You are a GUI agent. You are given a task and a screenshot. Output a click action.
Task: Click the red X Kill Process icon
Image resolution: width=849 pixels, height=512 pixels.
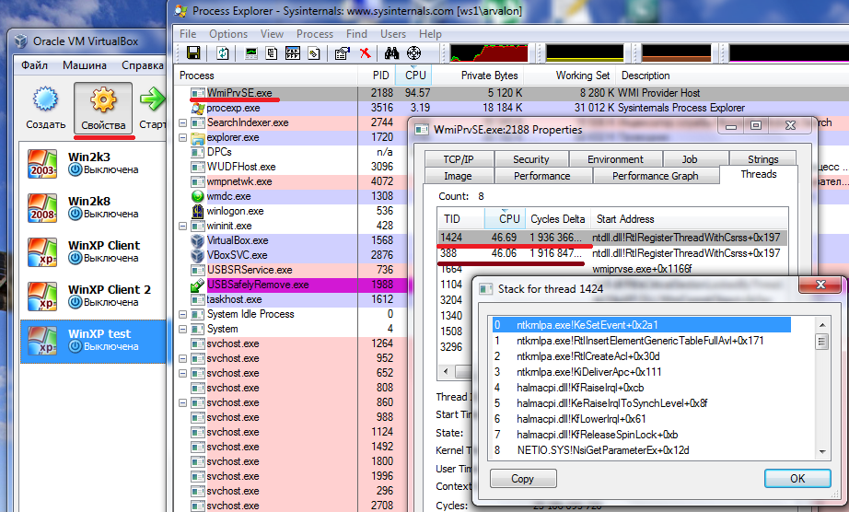[x=365, y=53]
